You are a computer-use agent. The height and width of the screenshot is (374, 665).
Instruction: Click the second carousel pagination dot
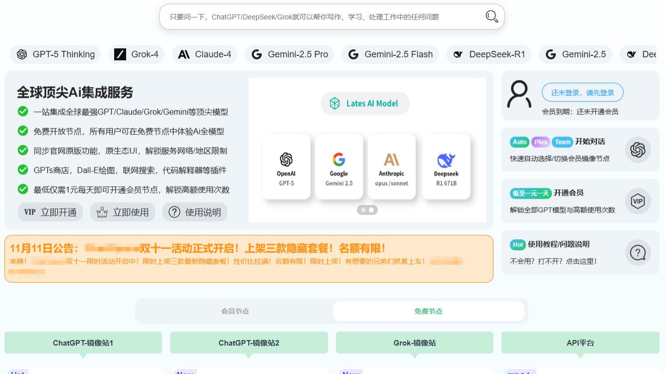[x=371, y=210]
